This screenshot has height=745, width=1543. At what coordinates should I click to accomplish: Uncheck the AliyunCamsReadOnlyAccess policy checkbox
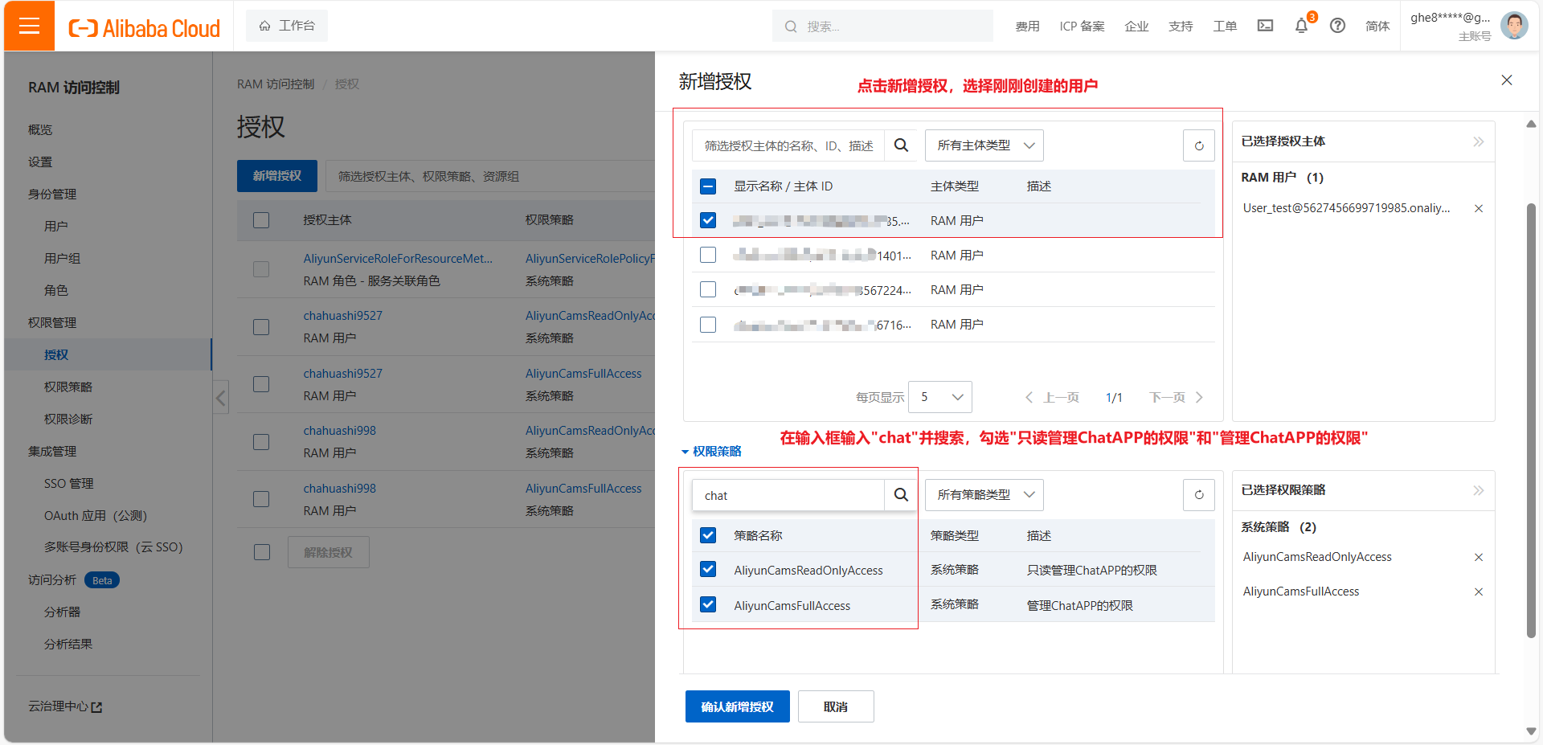(x=708, y=570)
